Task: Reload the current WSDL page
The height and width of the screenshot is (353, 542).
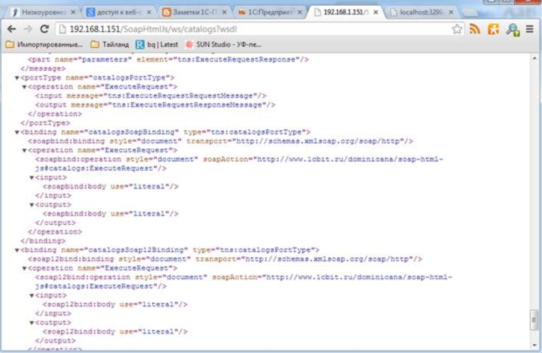Action: pyautogui.click(x=44, y=29)
